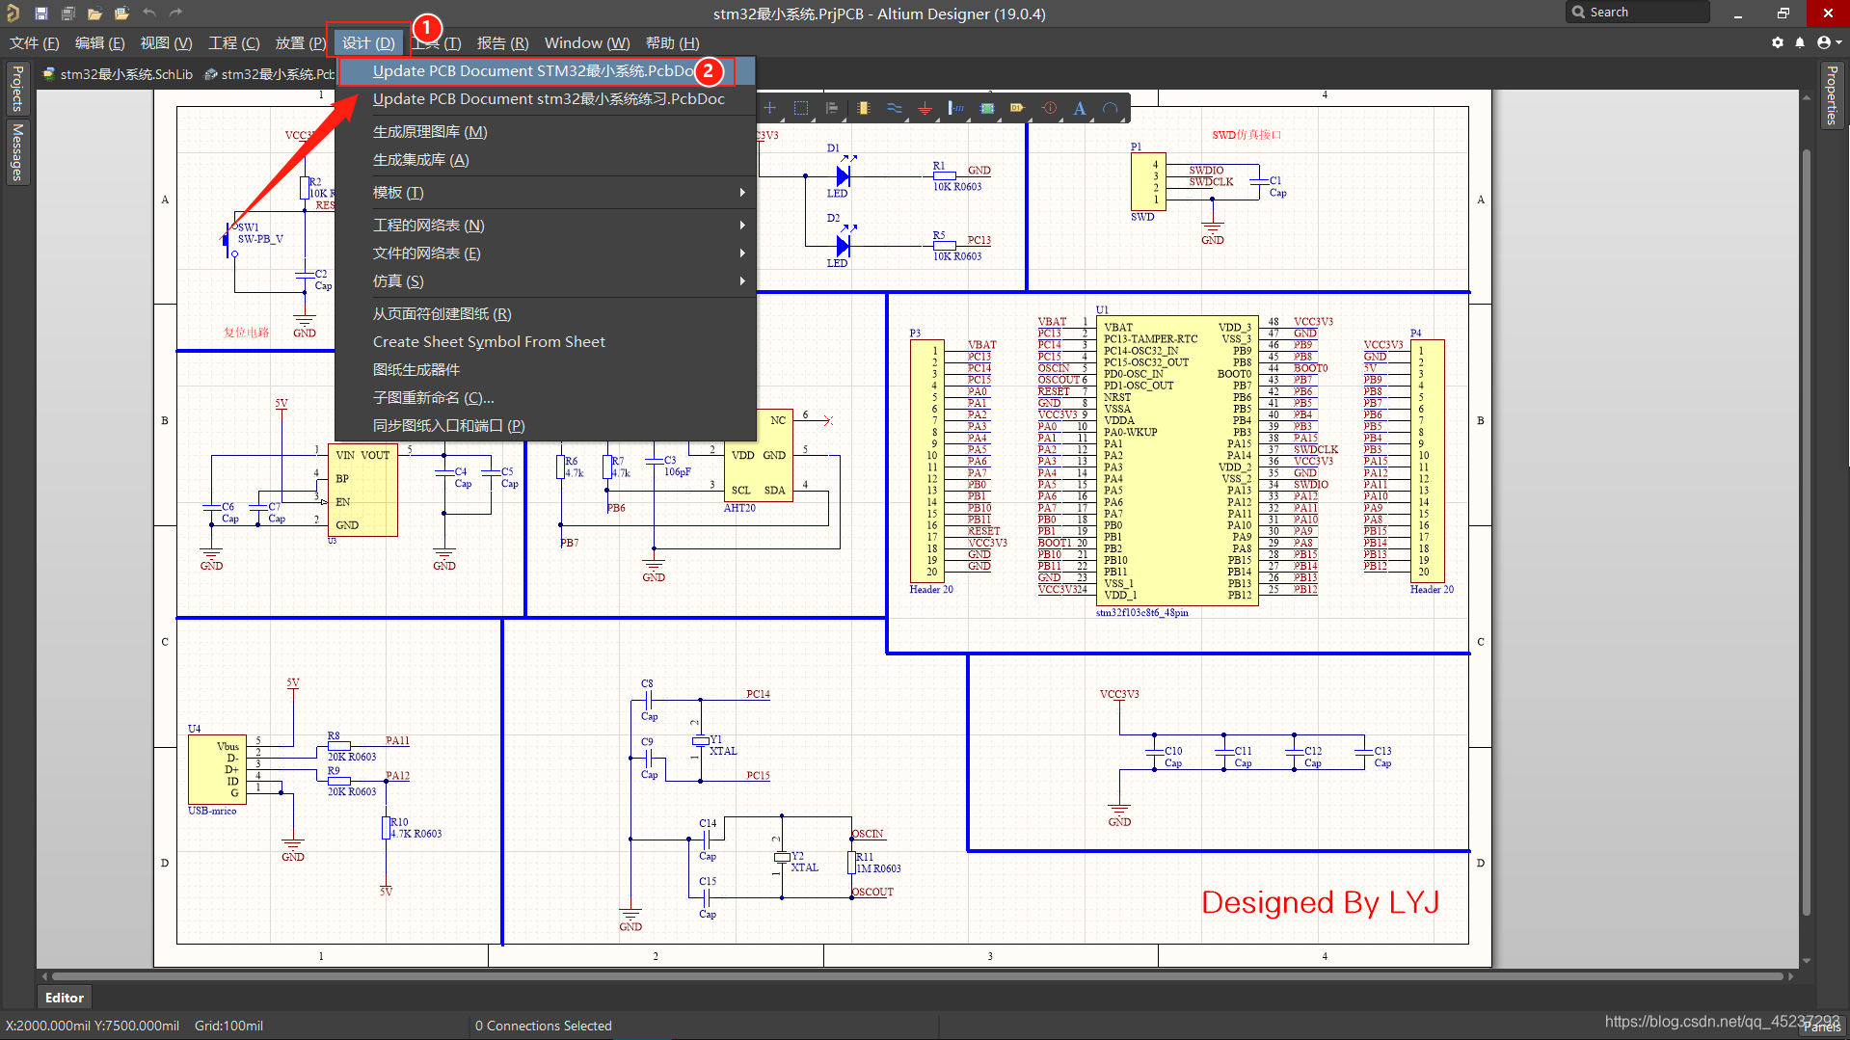Select the Place Sheet Symbol tool
This screenshot has width=1850, height=1040.
987,108
